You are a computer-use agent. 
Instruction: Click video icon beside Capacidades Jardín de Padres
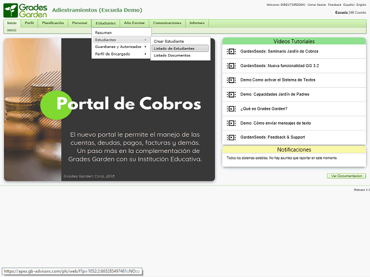tap(231, 95)
